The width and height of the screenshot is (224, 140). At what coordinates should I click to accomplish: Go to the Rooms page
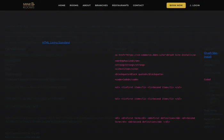coord(74,5)
